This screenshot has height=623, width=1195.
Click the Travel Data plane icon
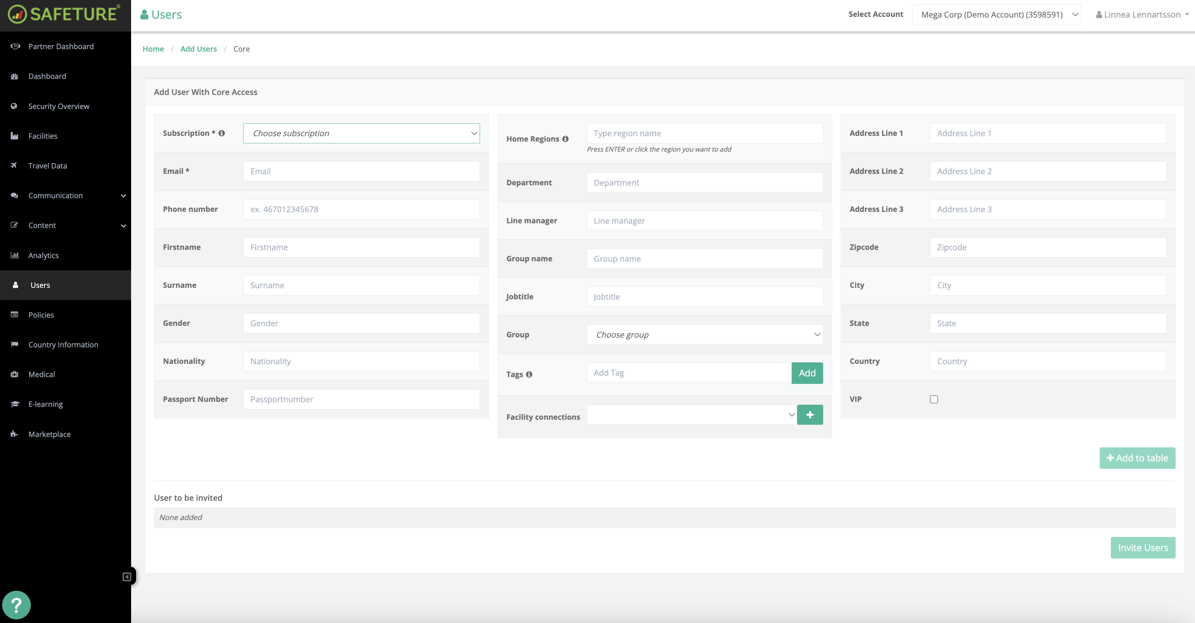click(14, 166)
